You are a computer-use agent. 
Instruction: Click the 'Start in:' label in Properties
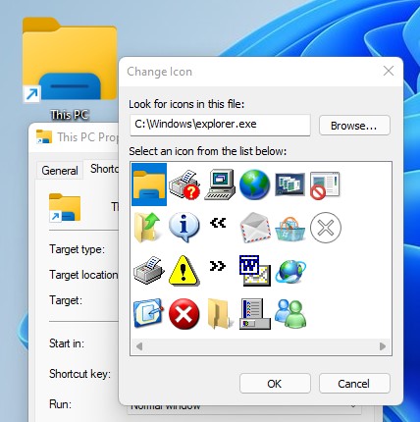point(67,343)
